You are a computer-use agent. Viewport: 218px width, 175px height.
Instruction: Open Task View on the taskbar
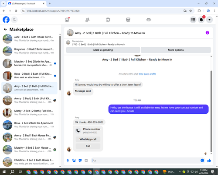pyautogui.click(x=20, y=172)
